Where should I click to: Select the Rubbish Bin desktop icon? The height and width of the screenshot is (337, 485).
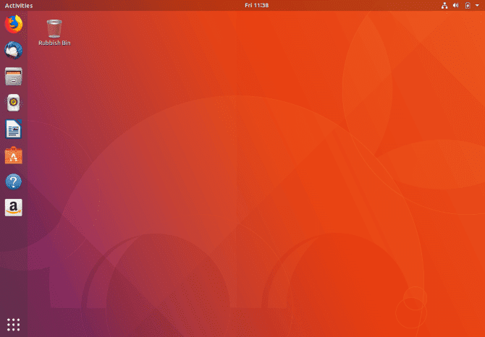click(54, 33)
